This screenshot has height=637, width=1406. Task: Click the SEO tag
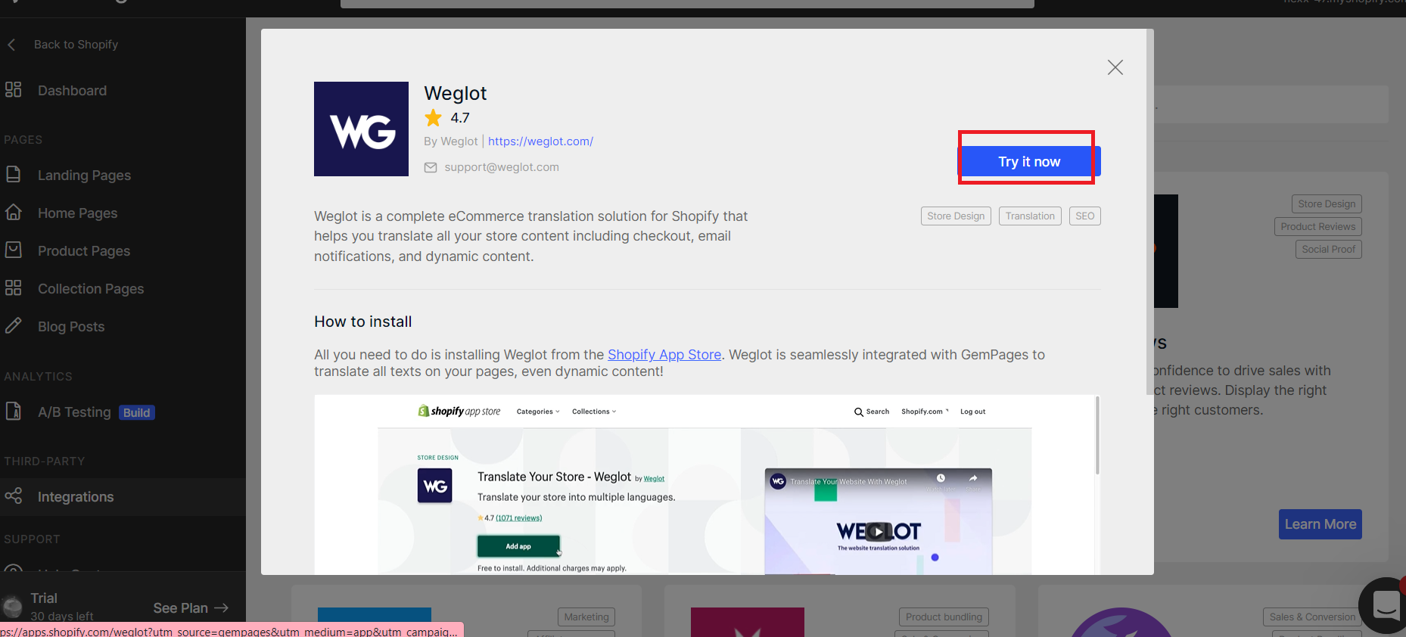pyautogui.click(x=1084, y=216)
